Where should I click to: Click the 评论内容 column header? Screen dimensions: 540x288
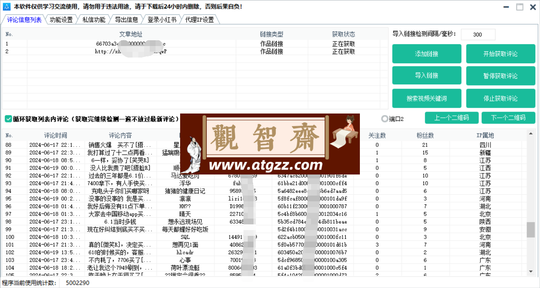coord(120,135)
